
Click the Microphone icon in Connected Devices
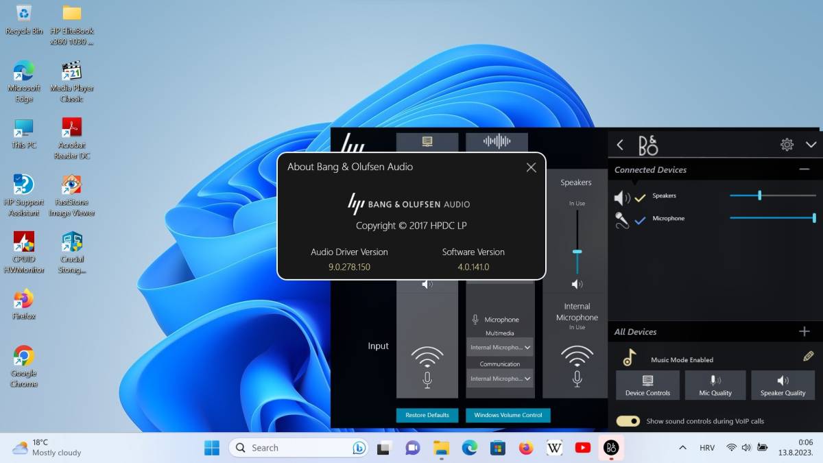pyautogui.click(x=621, y=220)
